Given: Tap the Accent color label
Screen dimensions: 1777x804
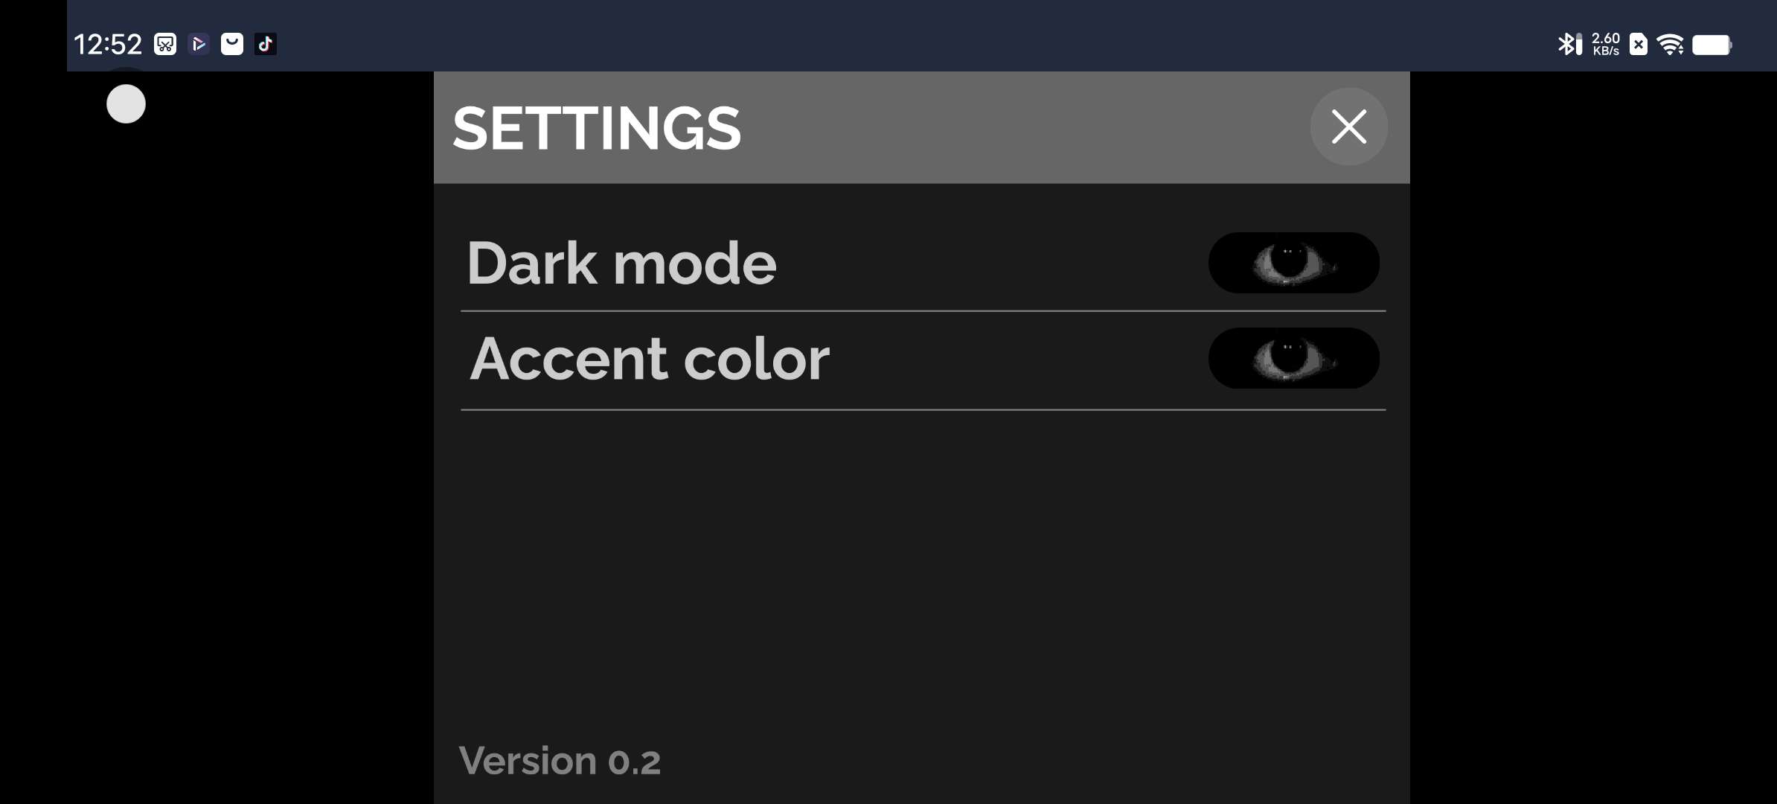Looking at the screenshot, I should [x=649, y=359].
